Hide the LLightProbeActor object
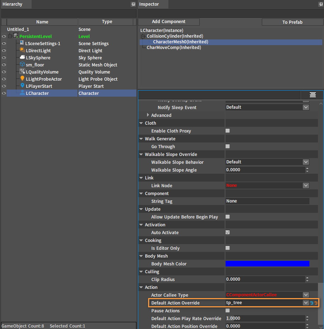The height and width of the screenshot is (329, 324). click(x=4, y=79)
